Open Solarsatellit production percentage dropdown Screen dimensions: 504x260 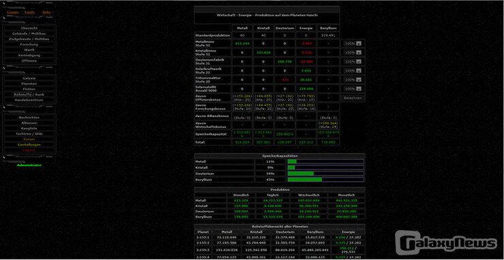[x=353, y=88]
